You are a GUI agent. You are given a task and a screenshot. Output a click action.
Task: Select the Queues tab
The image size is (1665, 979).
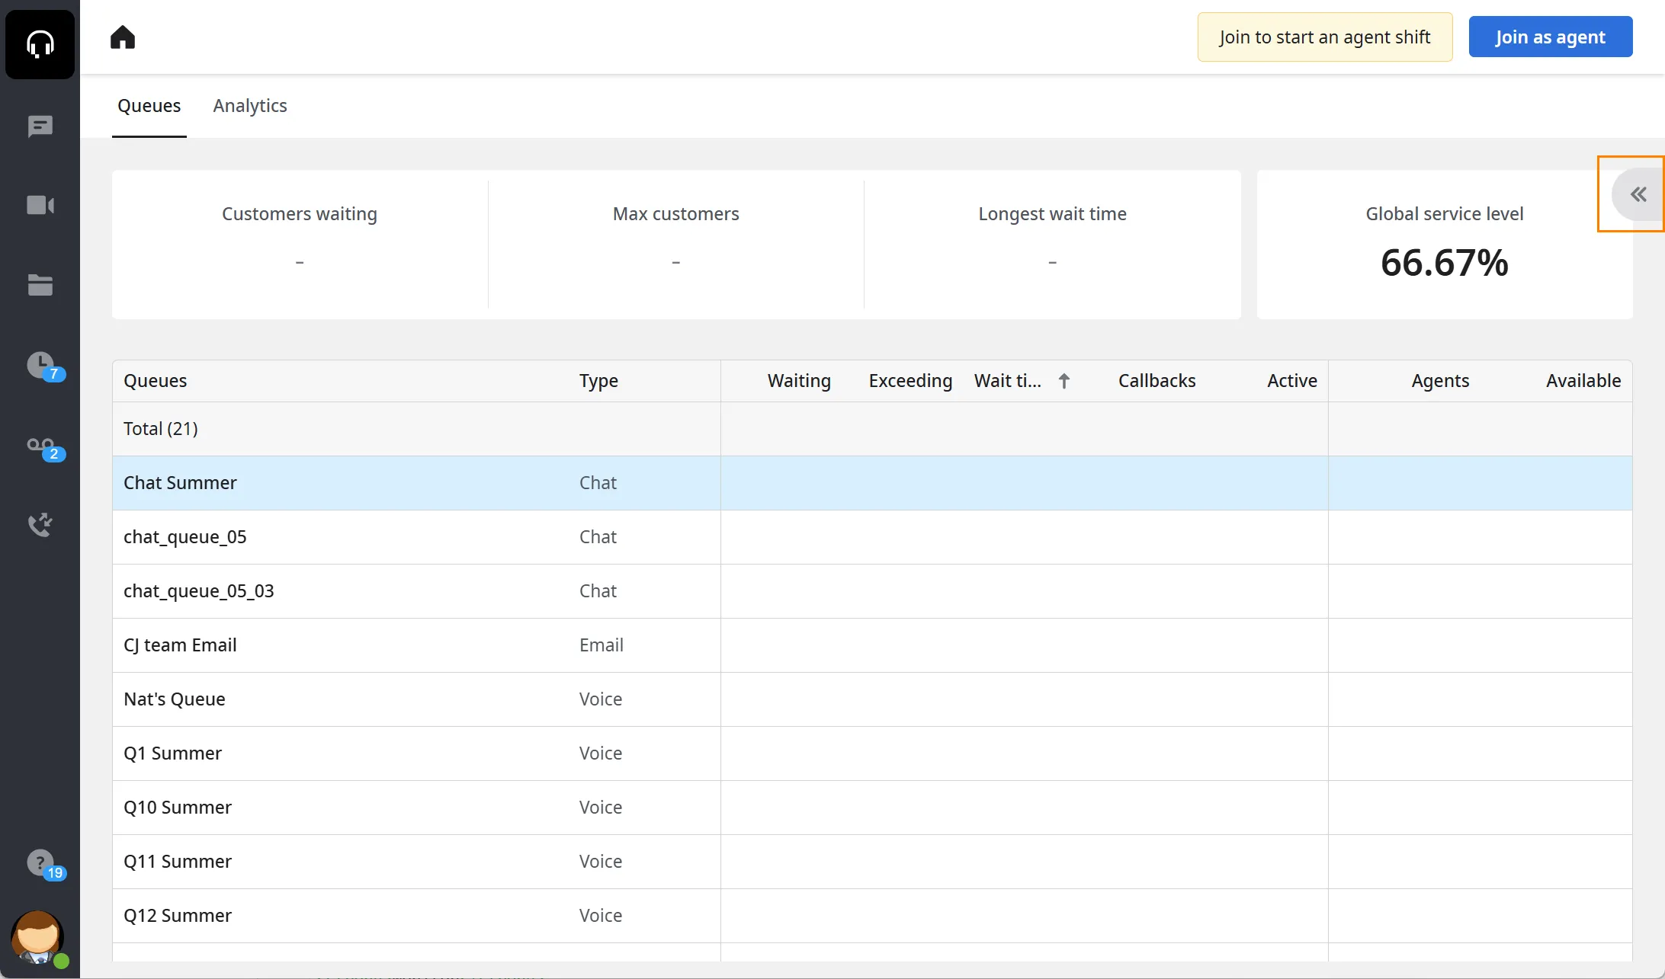[x=149, y=106]
